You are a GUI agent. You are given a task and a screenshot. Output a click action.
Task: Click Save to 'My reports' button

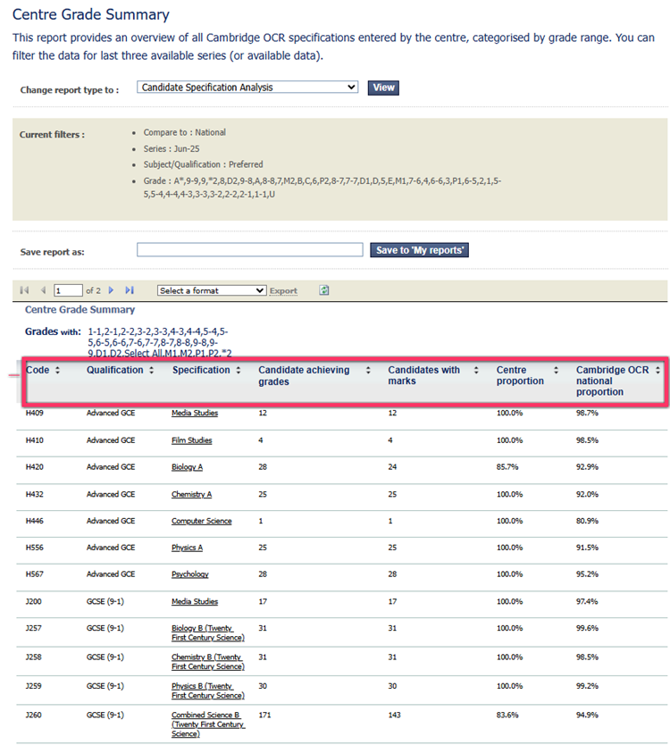click(x=419, y=250)
